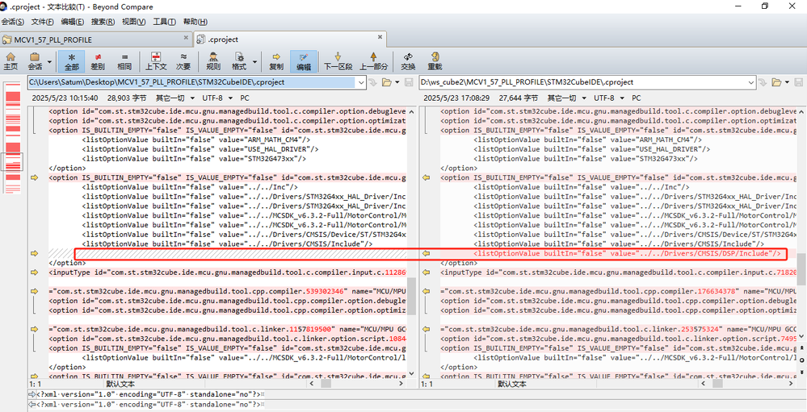Open the 编辑(E) menu
The width and height of the screenshot is (807, 412).
point(73,22)
